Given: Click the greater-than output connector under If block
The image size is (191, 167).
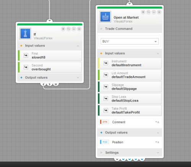Looking at the screenshot, I should [x=50, y=84].
